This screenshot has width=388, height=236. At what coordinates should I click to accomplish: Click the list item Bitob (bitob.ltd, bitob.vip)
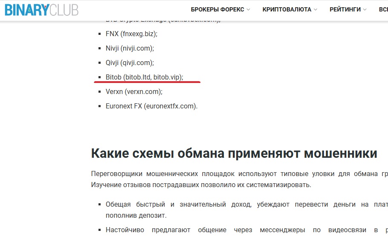(144, 77)
